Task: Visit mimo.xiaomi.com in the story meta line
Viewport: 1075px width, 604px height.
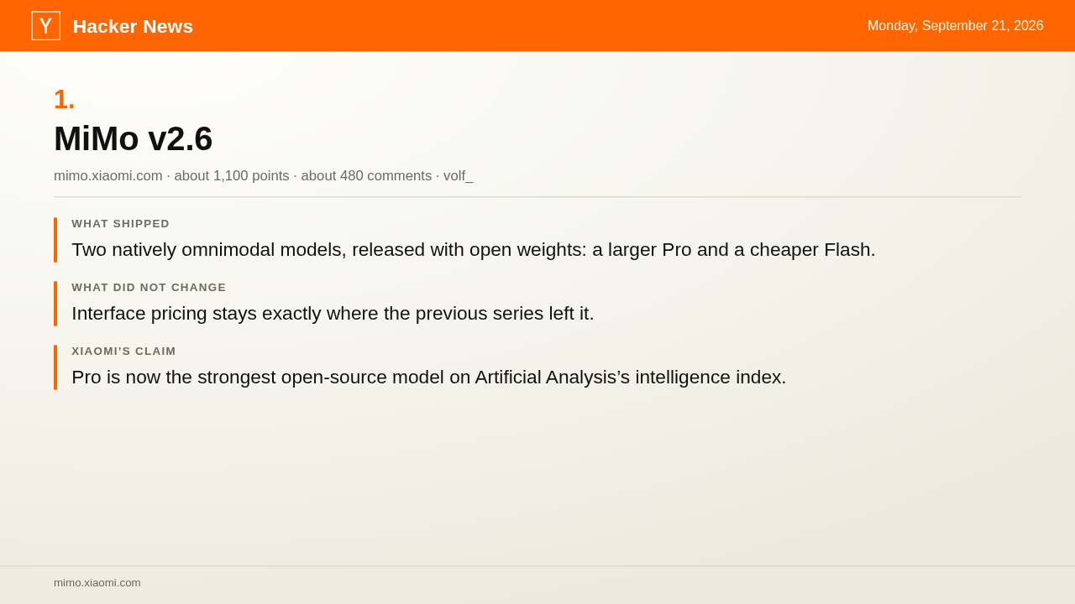Action: [108, 176]
